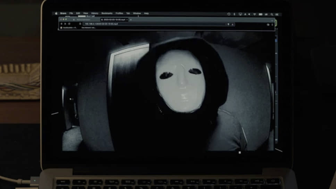Click the second bookmarks bar item

(89, 28)
